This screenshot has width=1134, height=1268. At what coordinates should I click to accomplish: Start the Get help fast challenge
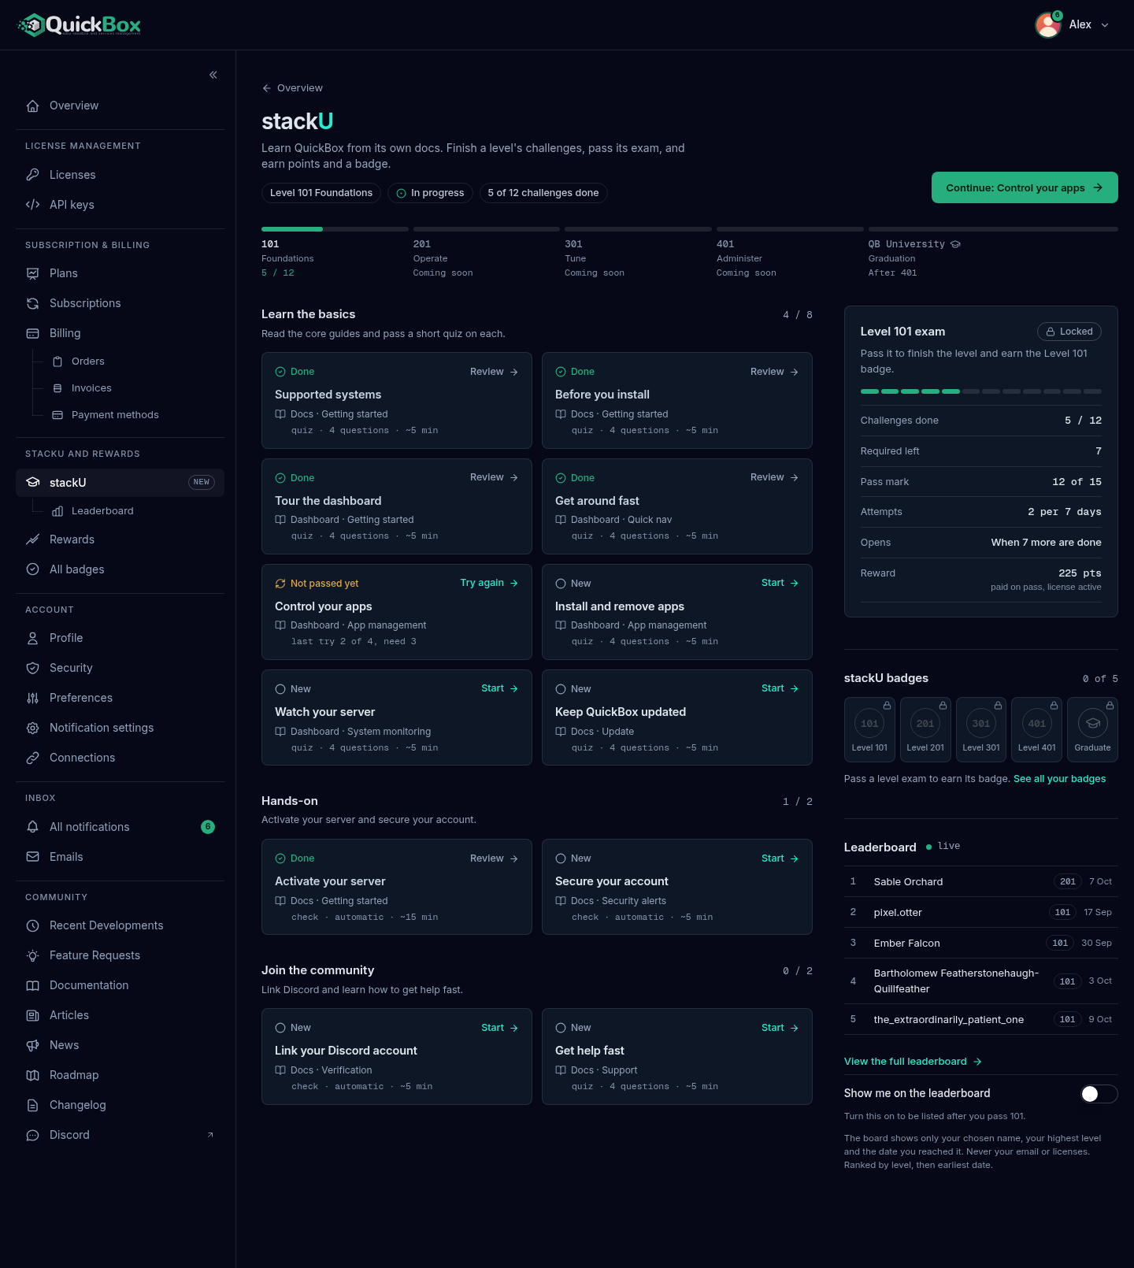pos(780,1028)
